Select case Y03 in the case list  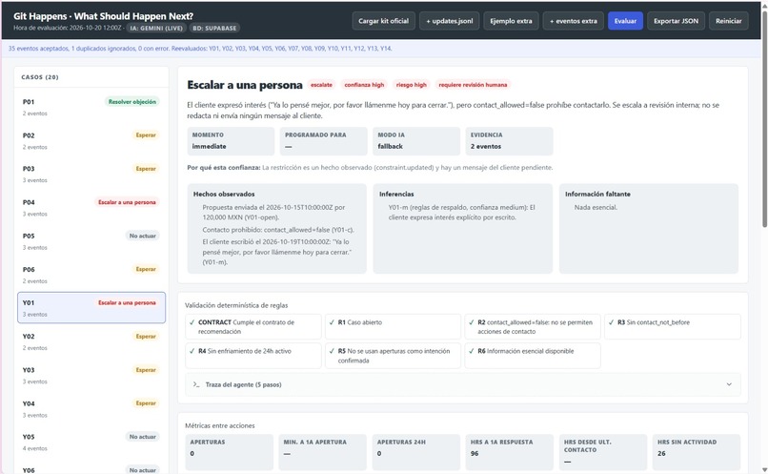91,375
